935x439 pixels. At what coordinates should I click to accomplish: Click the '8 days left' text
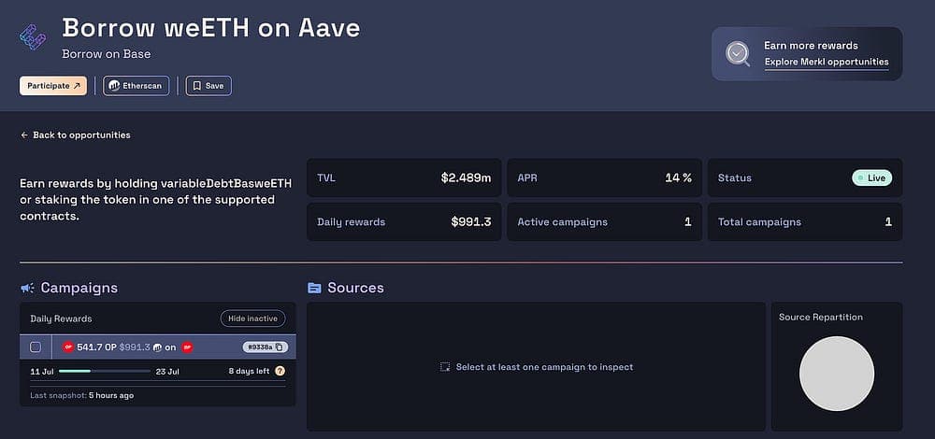(250, 371)
